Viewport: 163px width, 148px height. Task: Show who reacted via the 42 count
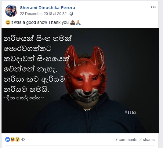point(23,139)
